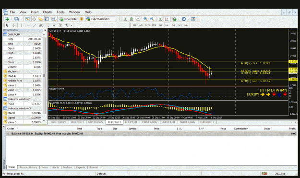This screenshot has width=300, height=178.
Task: Switch timeframe to D1
Action: pyautogui.click(x=173, y=25)
